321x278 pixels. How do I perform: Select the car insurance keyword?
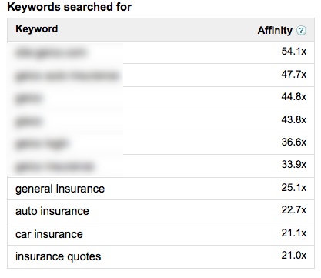tap(49, 234)
